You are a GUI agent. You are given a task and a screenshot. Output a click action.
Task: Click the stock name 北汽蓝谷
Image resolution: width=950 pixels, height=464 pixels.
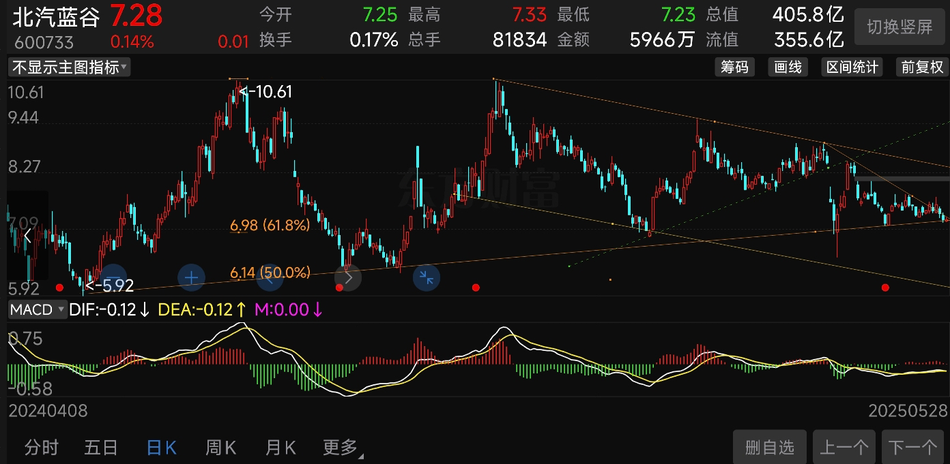[x=56, y=16]
